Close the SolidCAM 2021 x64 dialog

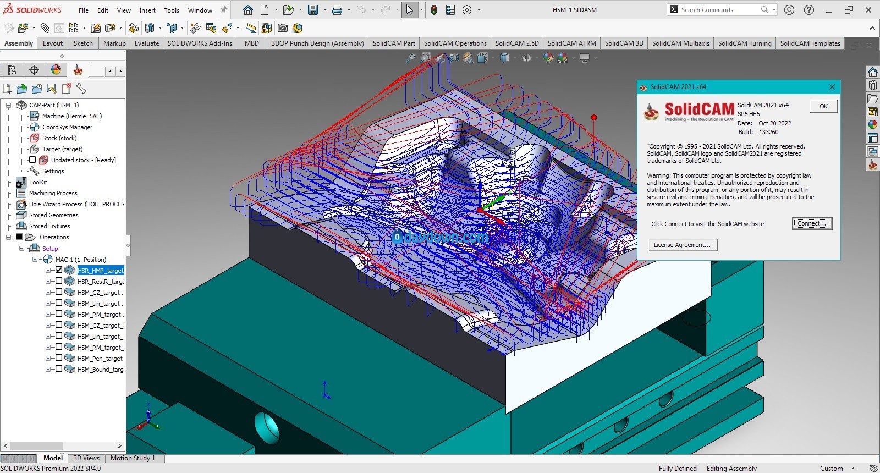click(x=832, y=87)
